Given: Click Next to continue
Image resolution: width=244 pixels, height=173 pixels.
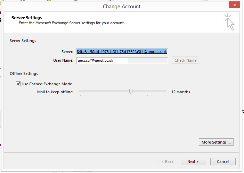Looking at the screenshot, I should (x=193, y=162).
